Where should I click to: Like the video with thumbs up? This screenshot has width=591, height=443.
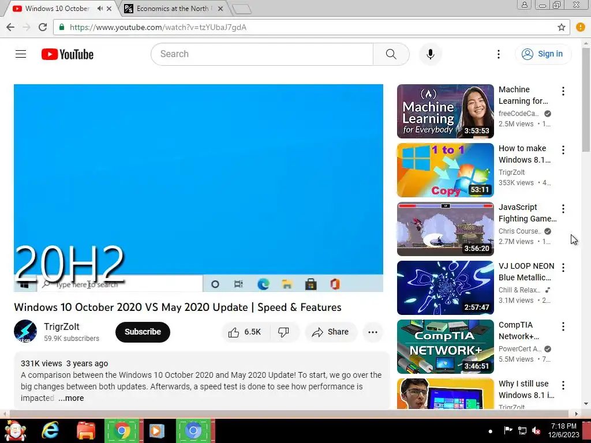pyautogui.click(x=244, y=332)
